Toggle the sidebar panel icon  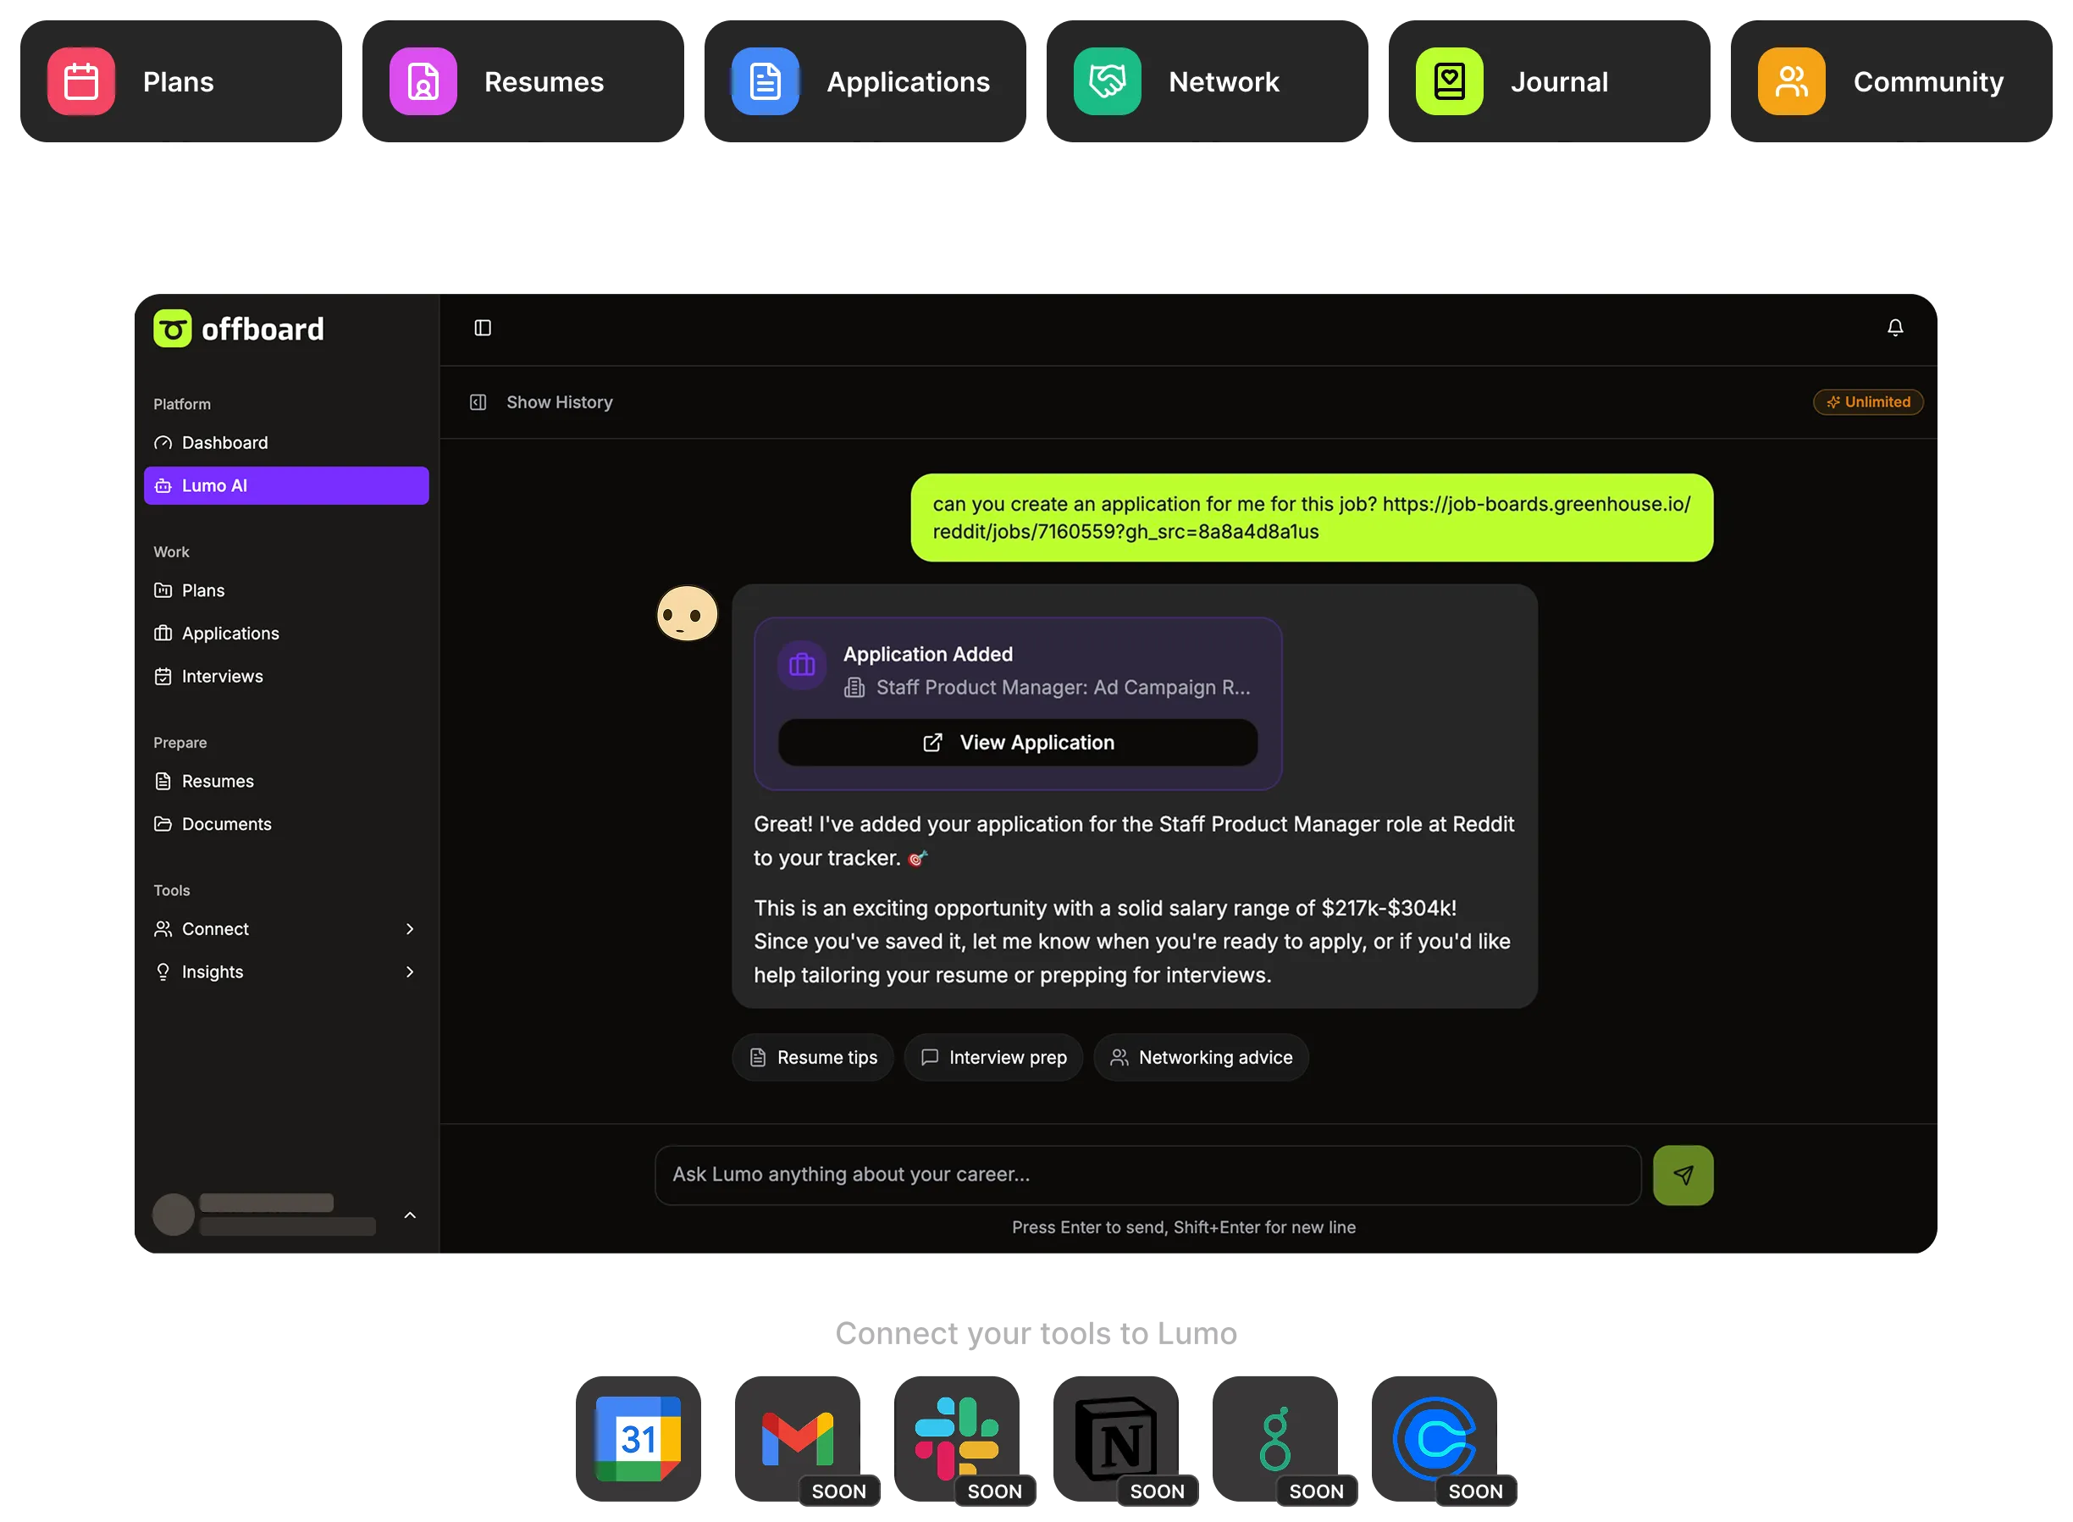(x=483, y=328)
